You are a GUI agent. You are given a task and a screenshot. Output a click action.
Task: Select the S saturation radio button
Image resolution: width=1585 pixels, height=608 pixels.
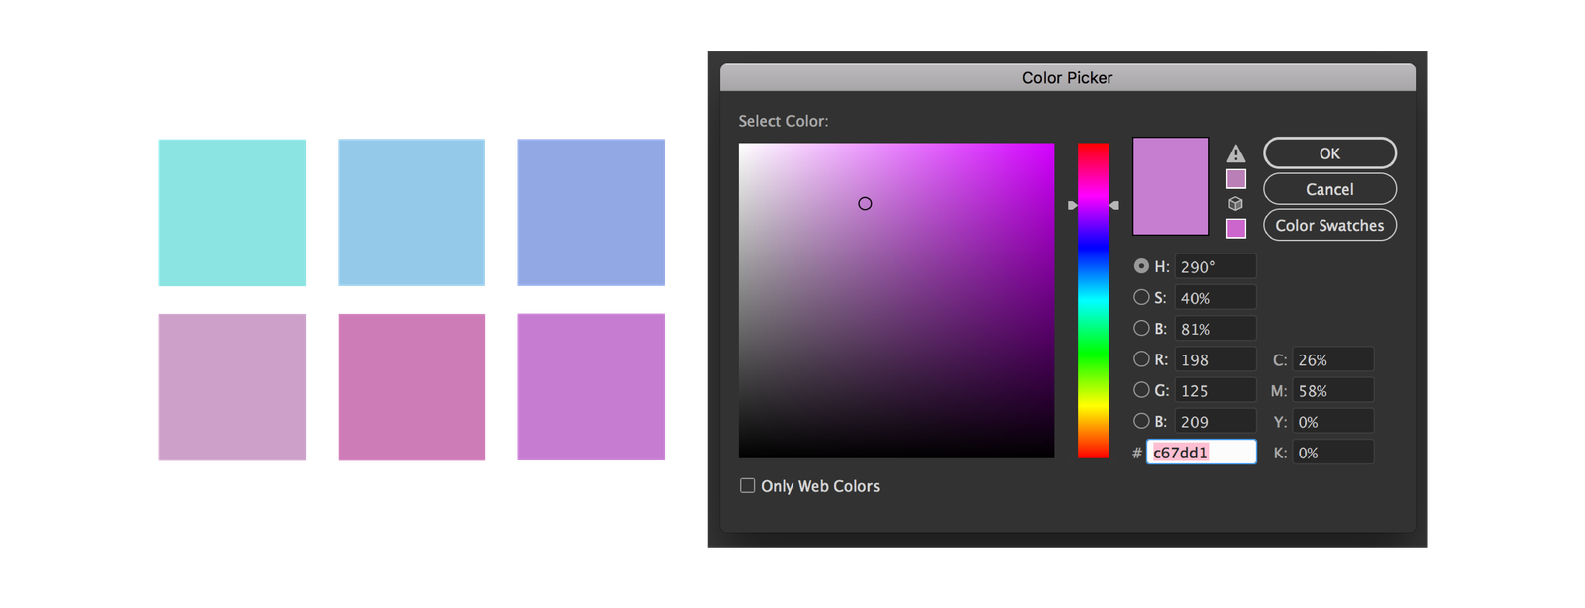[x=1141, y=297]
